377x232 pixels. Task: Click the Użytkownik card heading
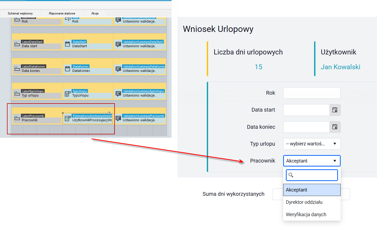coord(339,52)
